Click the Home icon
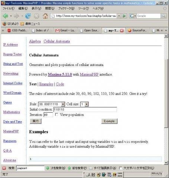The width and height of the screenshot is (169, 178). pyautogui.click(x=45, y=16)
